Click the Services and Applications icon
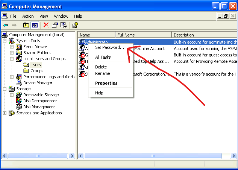Viewport: 238px width, 170px height. (12, 113)
